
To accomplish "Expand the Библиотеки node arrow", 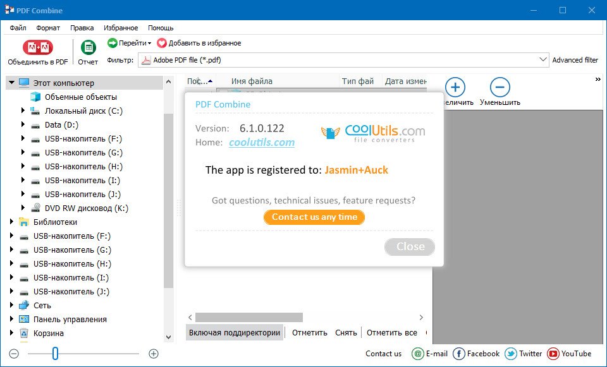I will click(11, 222).
